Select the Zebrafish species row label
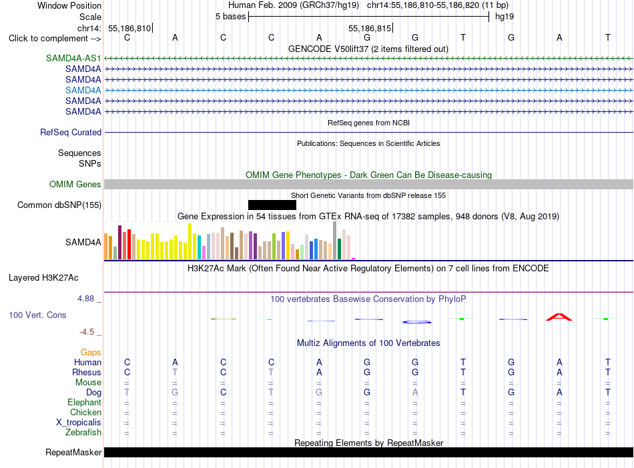The image size is (634, 468). click(x=83, y=432)
